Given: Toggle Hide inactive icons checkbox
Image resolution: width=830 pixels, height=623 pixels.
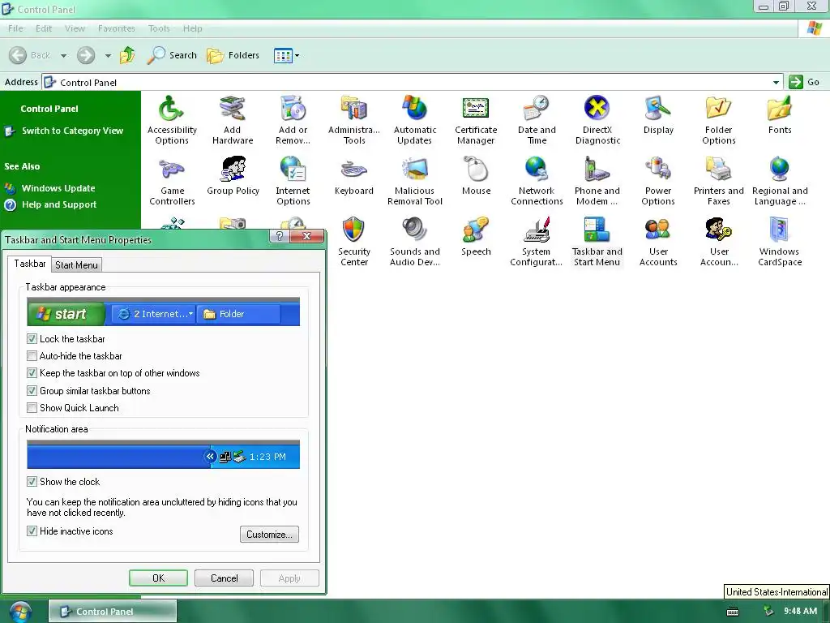Looking at the screenshot, I should click(x=32, y=531).
